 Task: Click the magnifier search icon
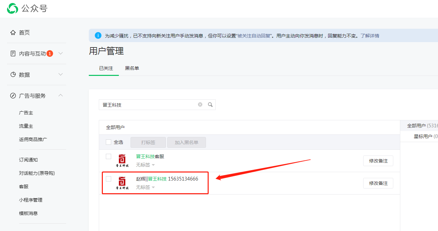coord(210,104)
